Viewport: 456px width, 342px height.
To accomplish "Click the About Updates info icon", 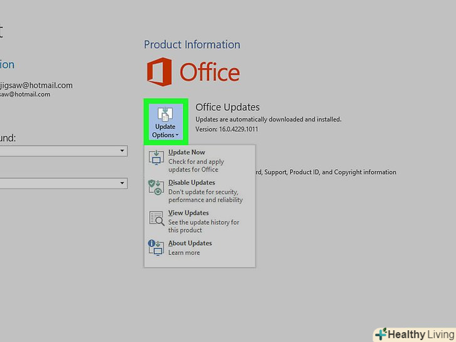I will click(156, 248).
